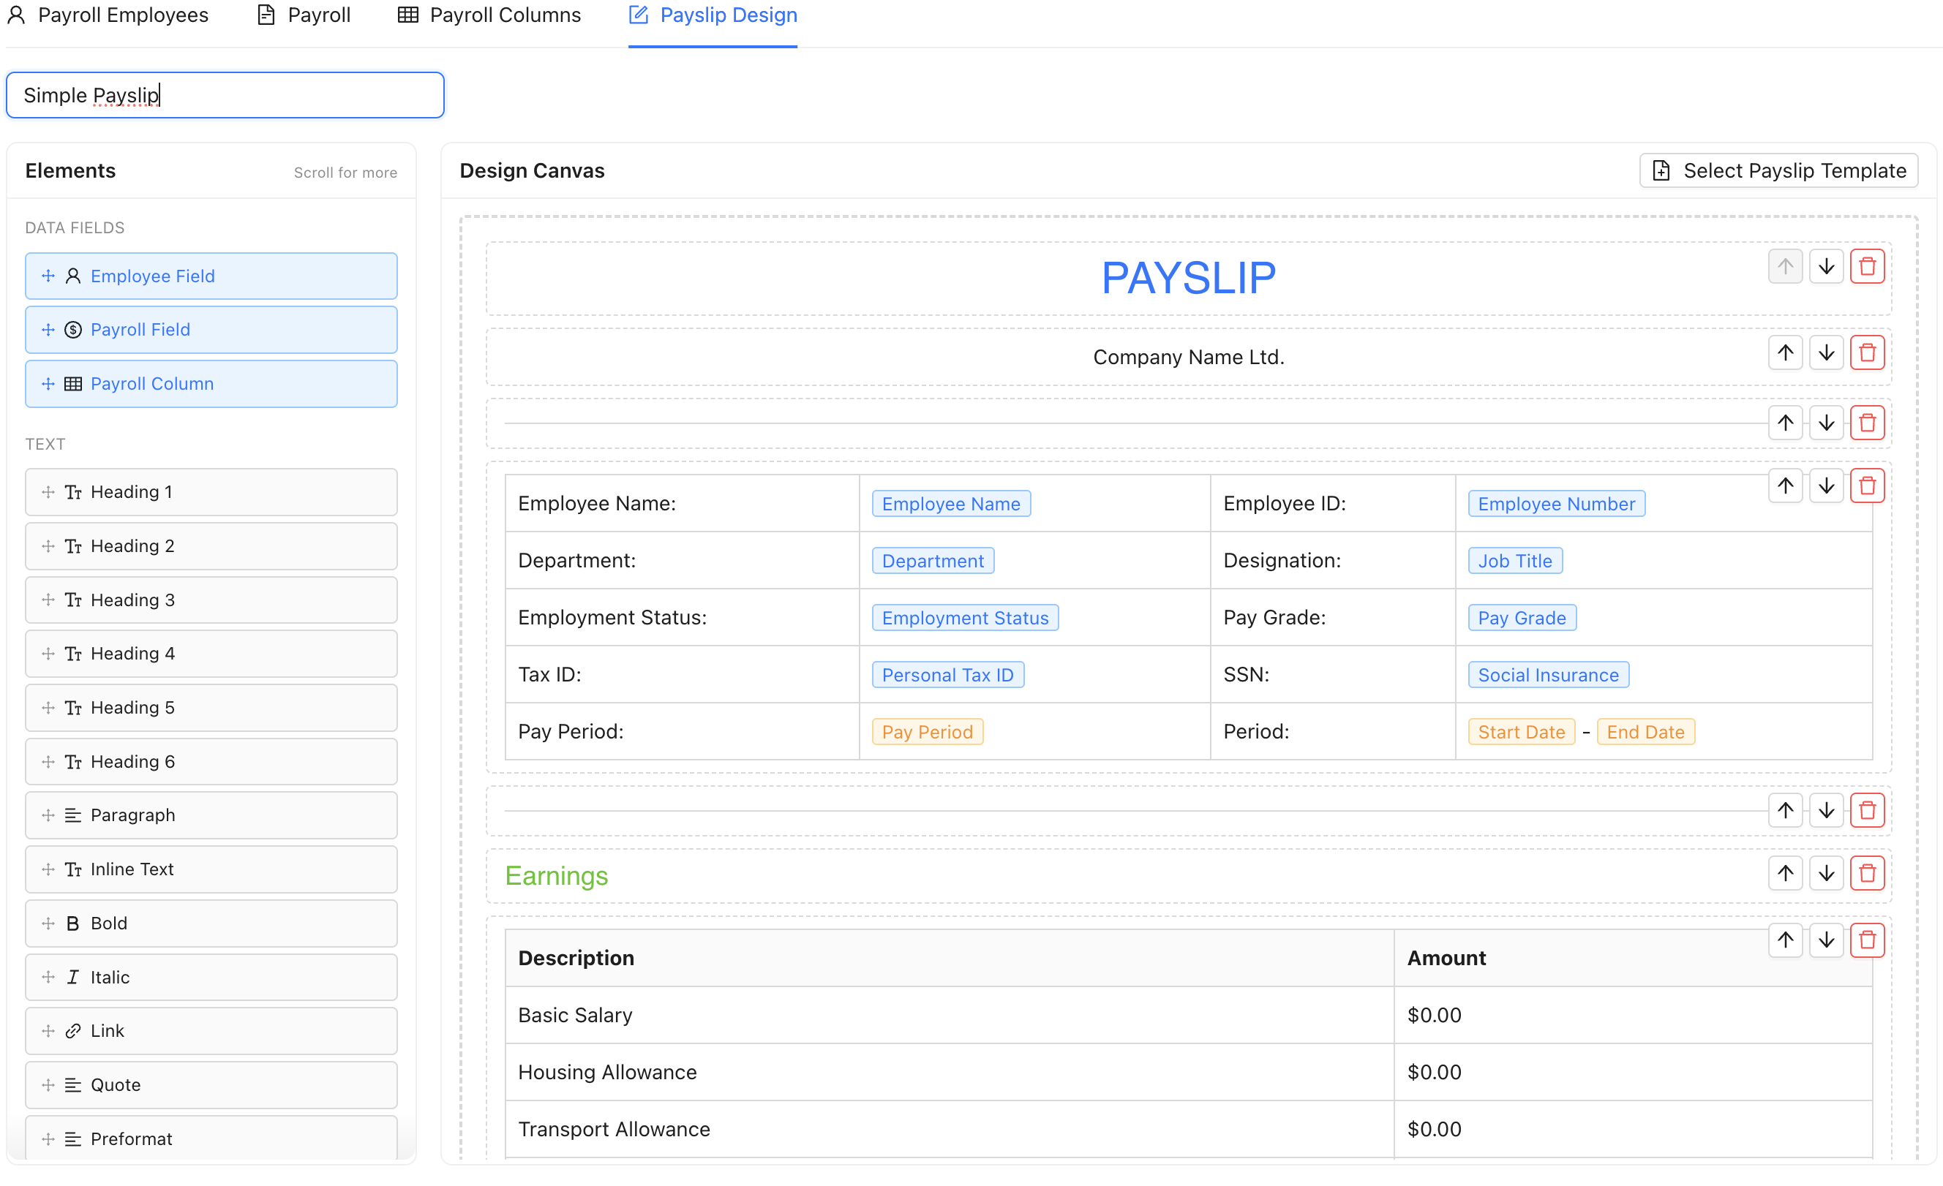Delete the employee details table section
The height and width of the screenshot is (1186, 1943).
(x=1868, y=485)
